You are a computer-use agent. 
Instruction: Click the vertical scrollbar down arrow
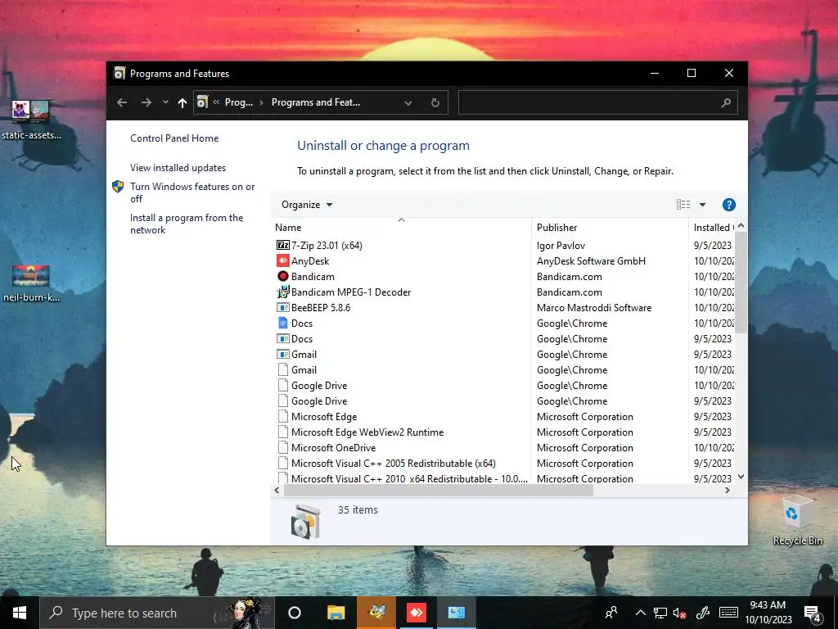(741, 477)
